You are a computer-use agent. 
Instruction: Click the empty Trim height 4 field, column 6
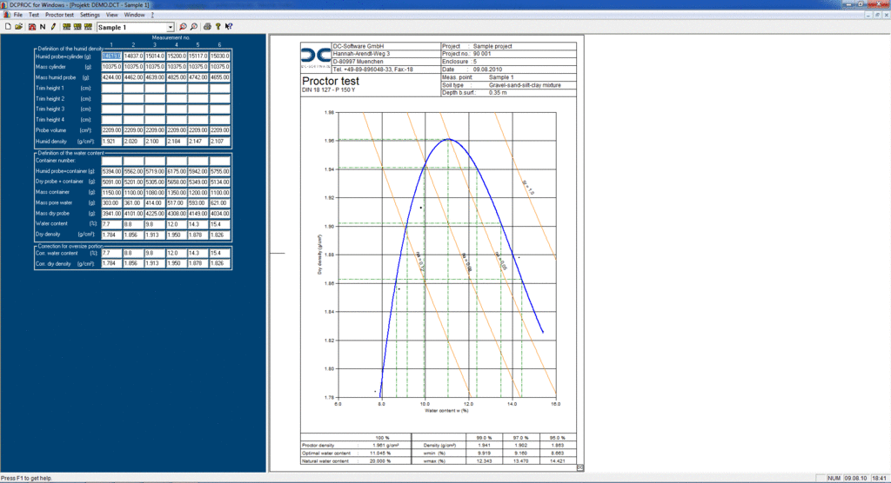[x=220, y=120]
